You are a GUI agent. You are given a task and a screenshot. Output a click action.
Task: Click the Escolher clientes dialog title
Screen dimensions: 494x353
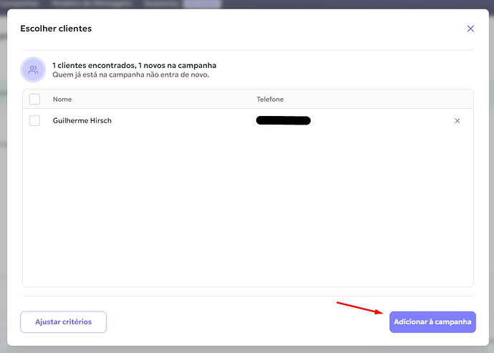56,29
